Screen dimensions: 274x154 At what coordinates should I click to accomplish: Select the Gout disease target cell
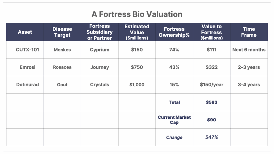click(x=62, y=85)
